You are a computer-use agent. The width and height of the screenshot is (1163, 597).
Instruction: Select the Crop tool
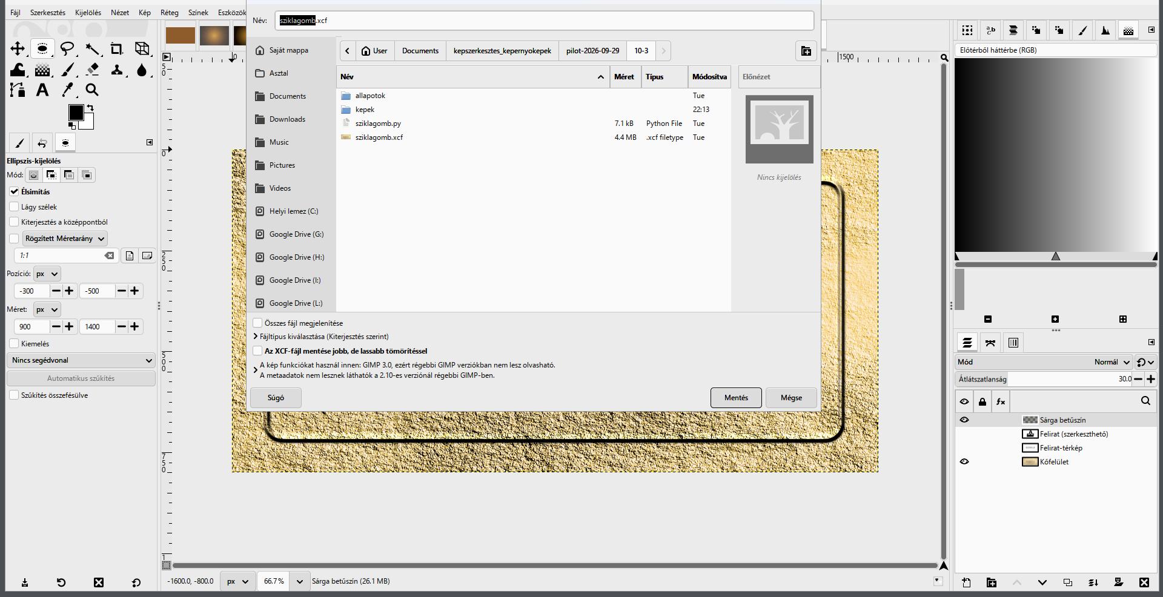[117, 48]
